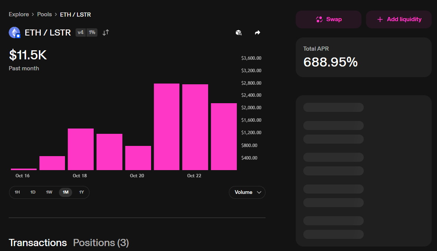Click the active 1M time range

[x=65, y=192]
